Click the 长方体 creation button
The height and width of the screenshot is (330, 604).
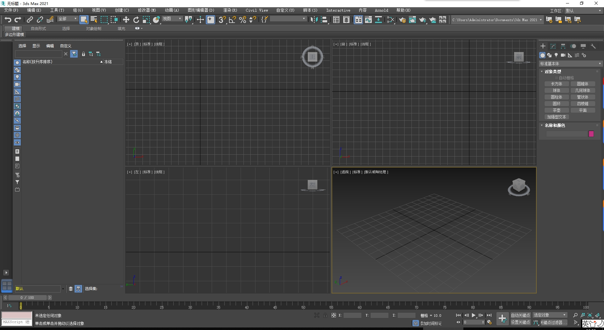[556, 84]
